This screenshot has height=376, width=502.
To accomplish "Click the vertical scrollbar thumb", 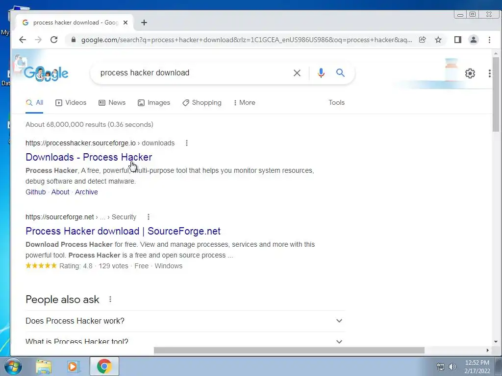I will coord(496,94).
